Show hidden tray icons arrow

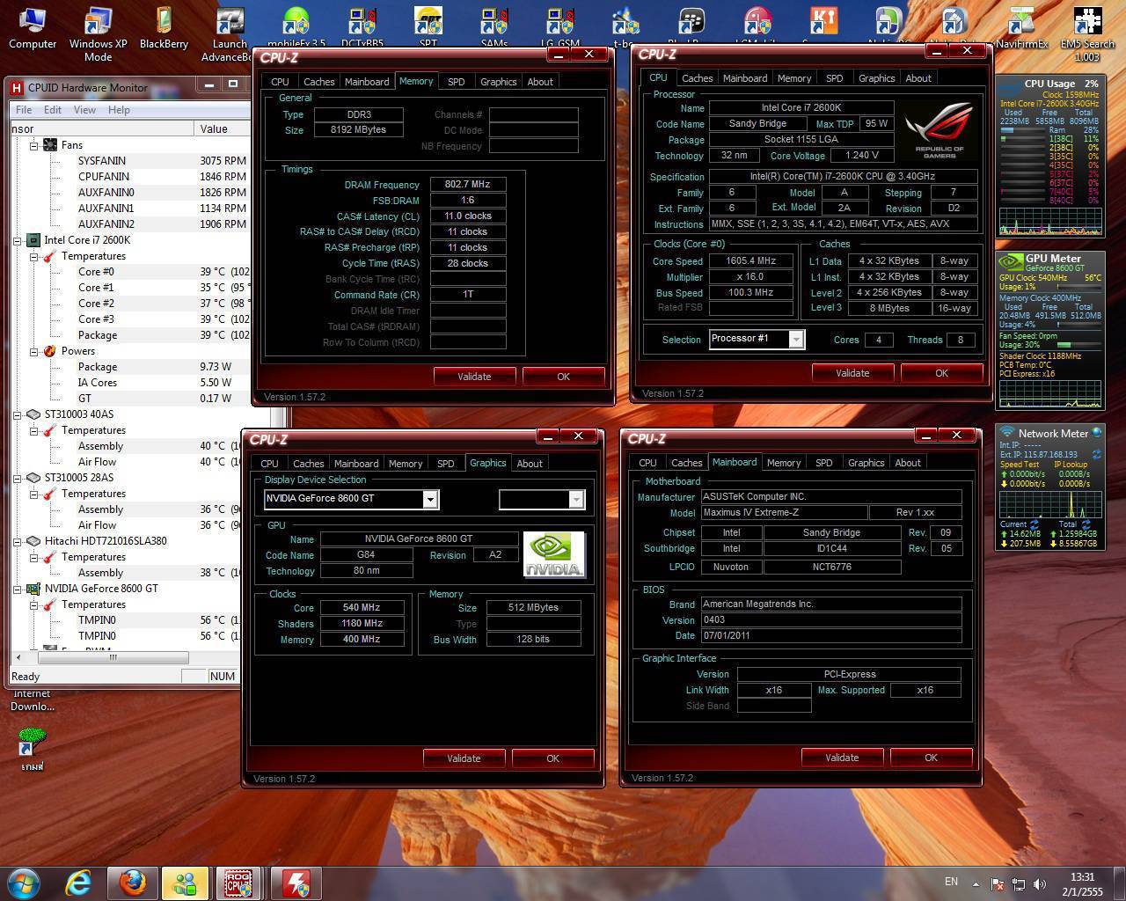point(976,883)
